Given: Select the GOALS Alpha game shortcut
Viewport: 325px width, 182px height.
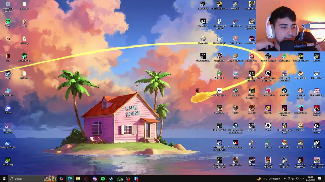Looking at the screenshot, I should (219, 92).
